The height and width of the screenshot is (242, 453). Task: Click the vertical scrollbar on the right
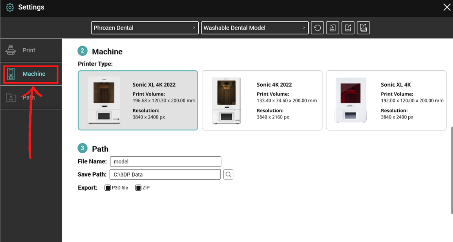(452, 170)
